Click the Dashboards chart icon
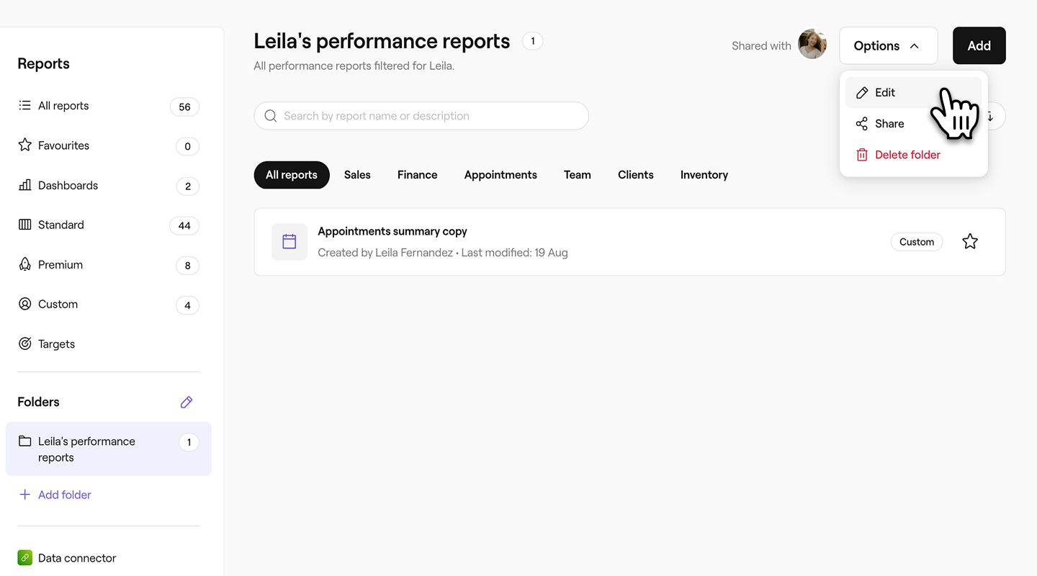This screenshot has width=1037, height=576. (25, 185)
